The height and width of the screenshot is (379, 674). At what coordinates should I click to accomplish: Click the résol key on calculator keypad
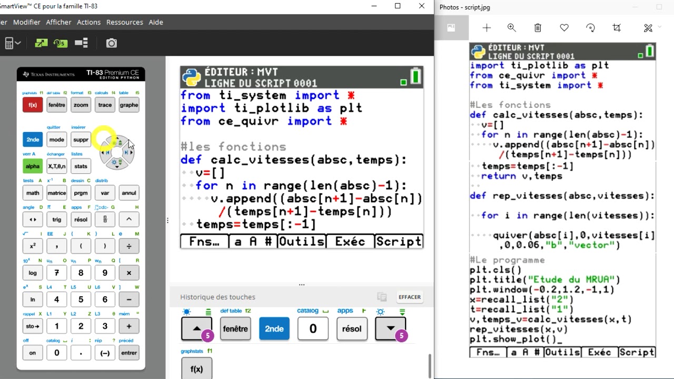81,220
